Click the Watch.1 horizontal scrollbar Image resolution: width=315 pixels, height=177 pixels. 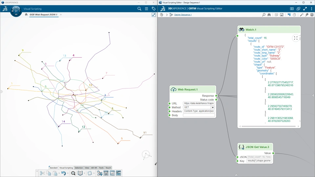tap(269, 126)
